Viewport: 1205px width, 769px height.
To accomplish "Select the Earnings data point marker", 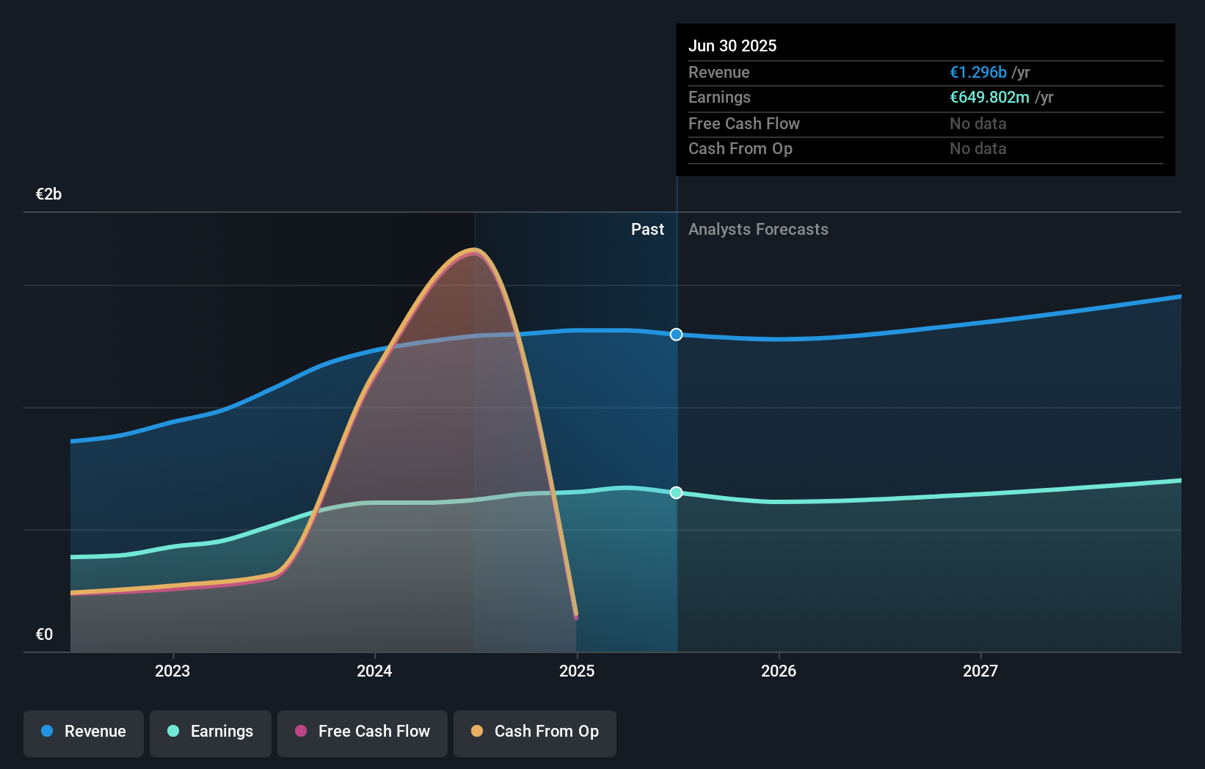I will 677,492.
